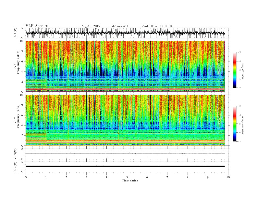Click the ch.2 spectrogram color scale bar
Viewport: 257px width, 199px height.
[x=235, y=124]
